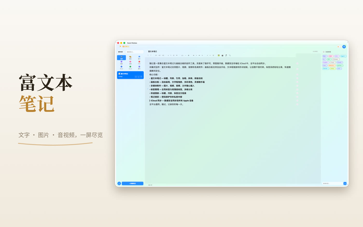This screenshot has width=363, height=227.
Task: Toggle the 标签管理 panel sidebar icon
Action: [324, 52]
